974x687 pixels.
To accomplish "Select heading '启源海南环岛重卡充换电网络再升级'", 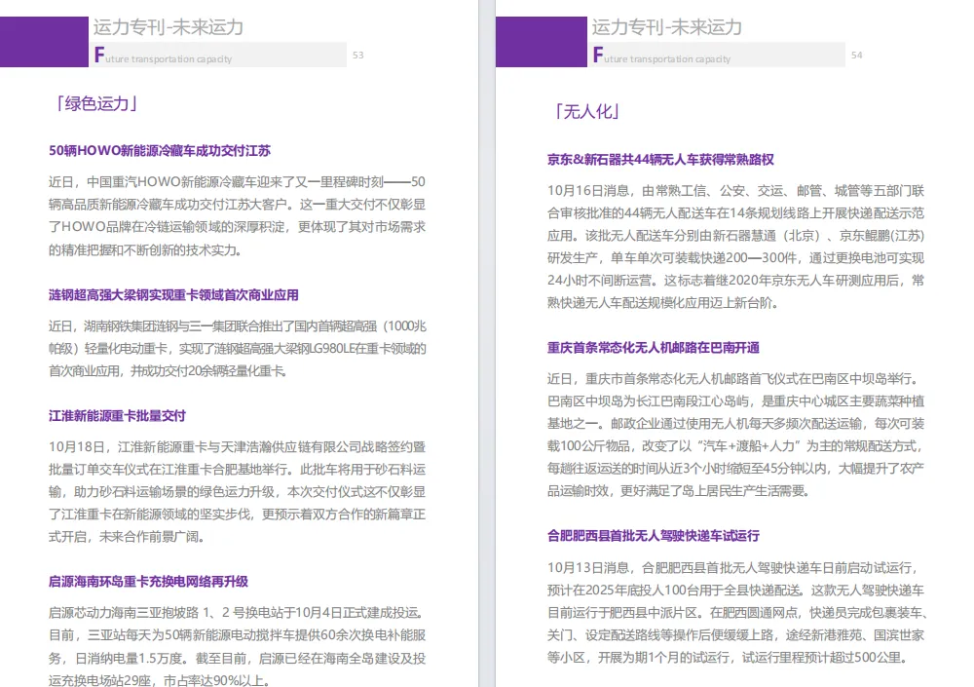I will coord(148,582).
